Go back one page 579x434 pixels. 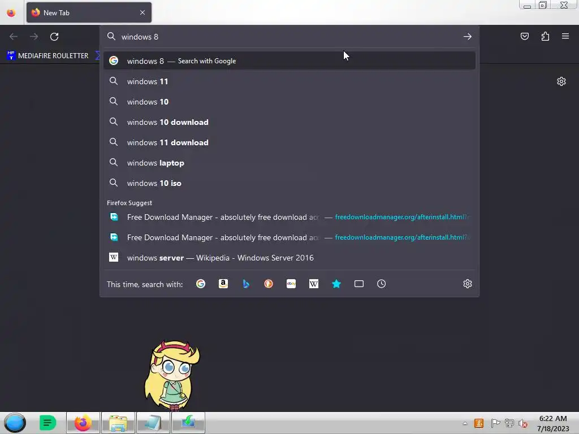point(14,37)
